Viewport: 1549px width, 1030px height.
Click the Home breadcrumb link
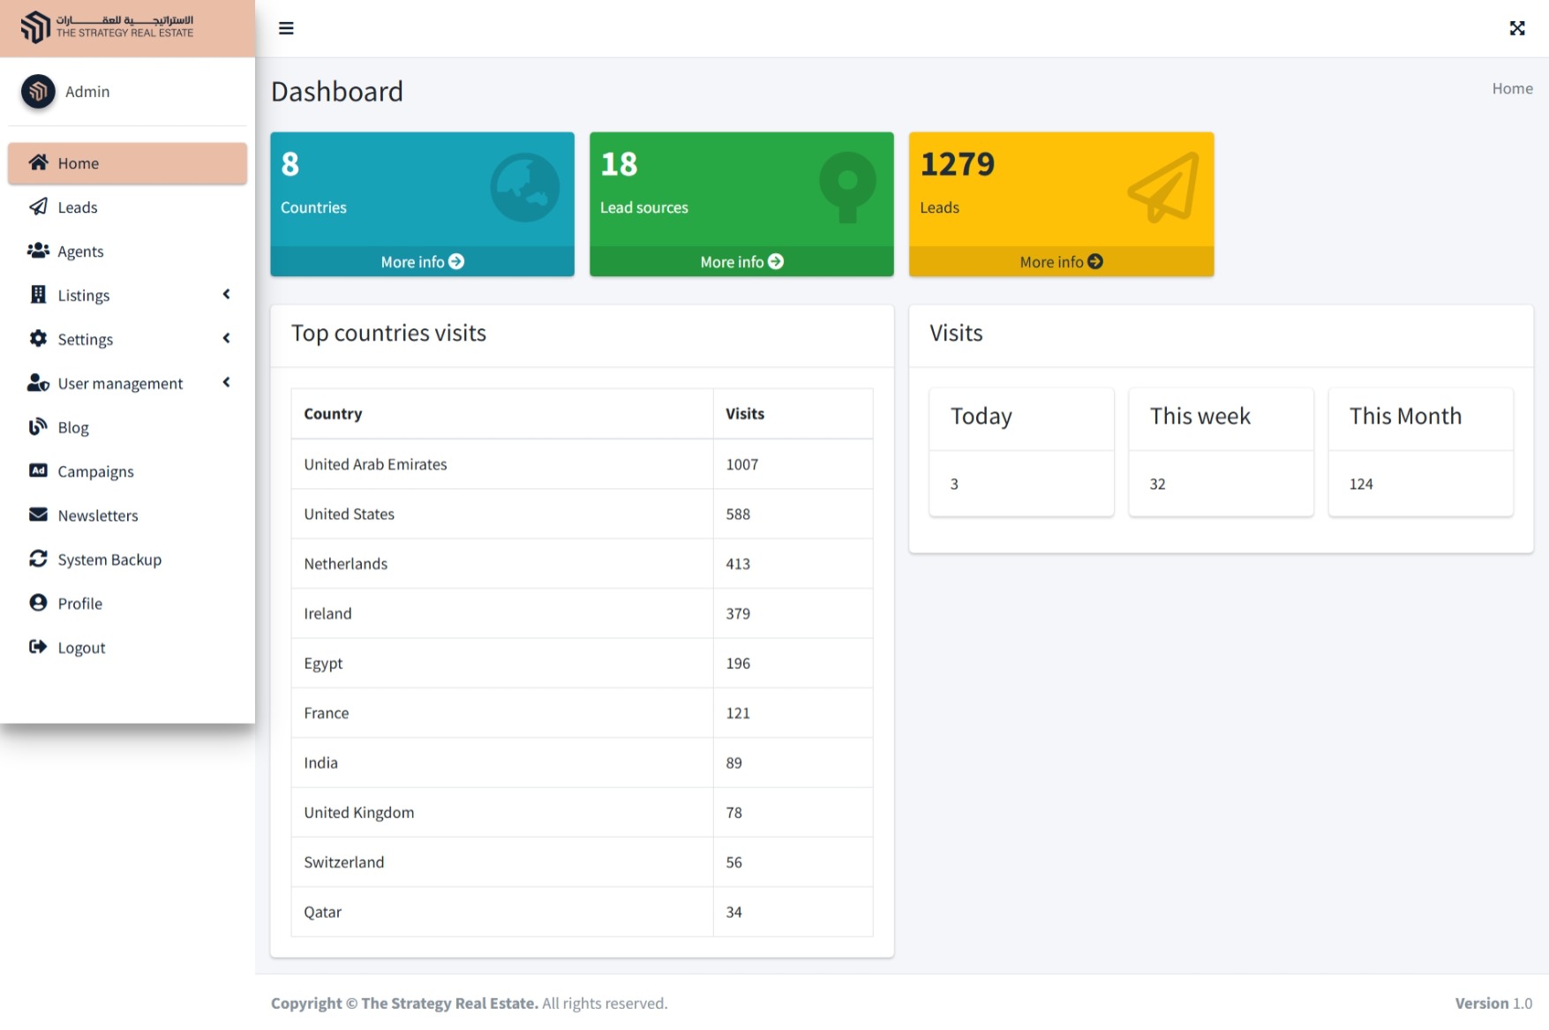1512,88
